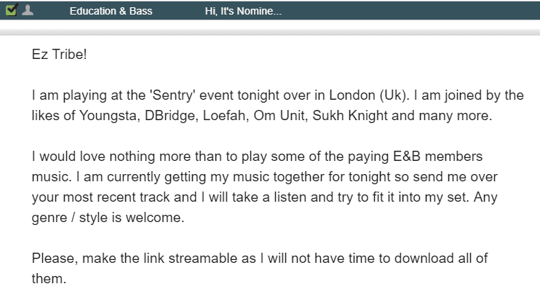Click the word Please starting the last paragraph
This screenshot has width=540, height=300.
click(52, 259)
